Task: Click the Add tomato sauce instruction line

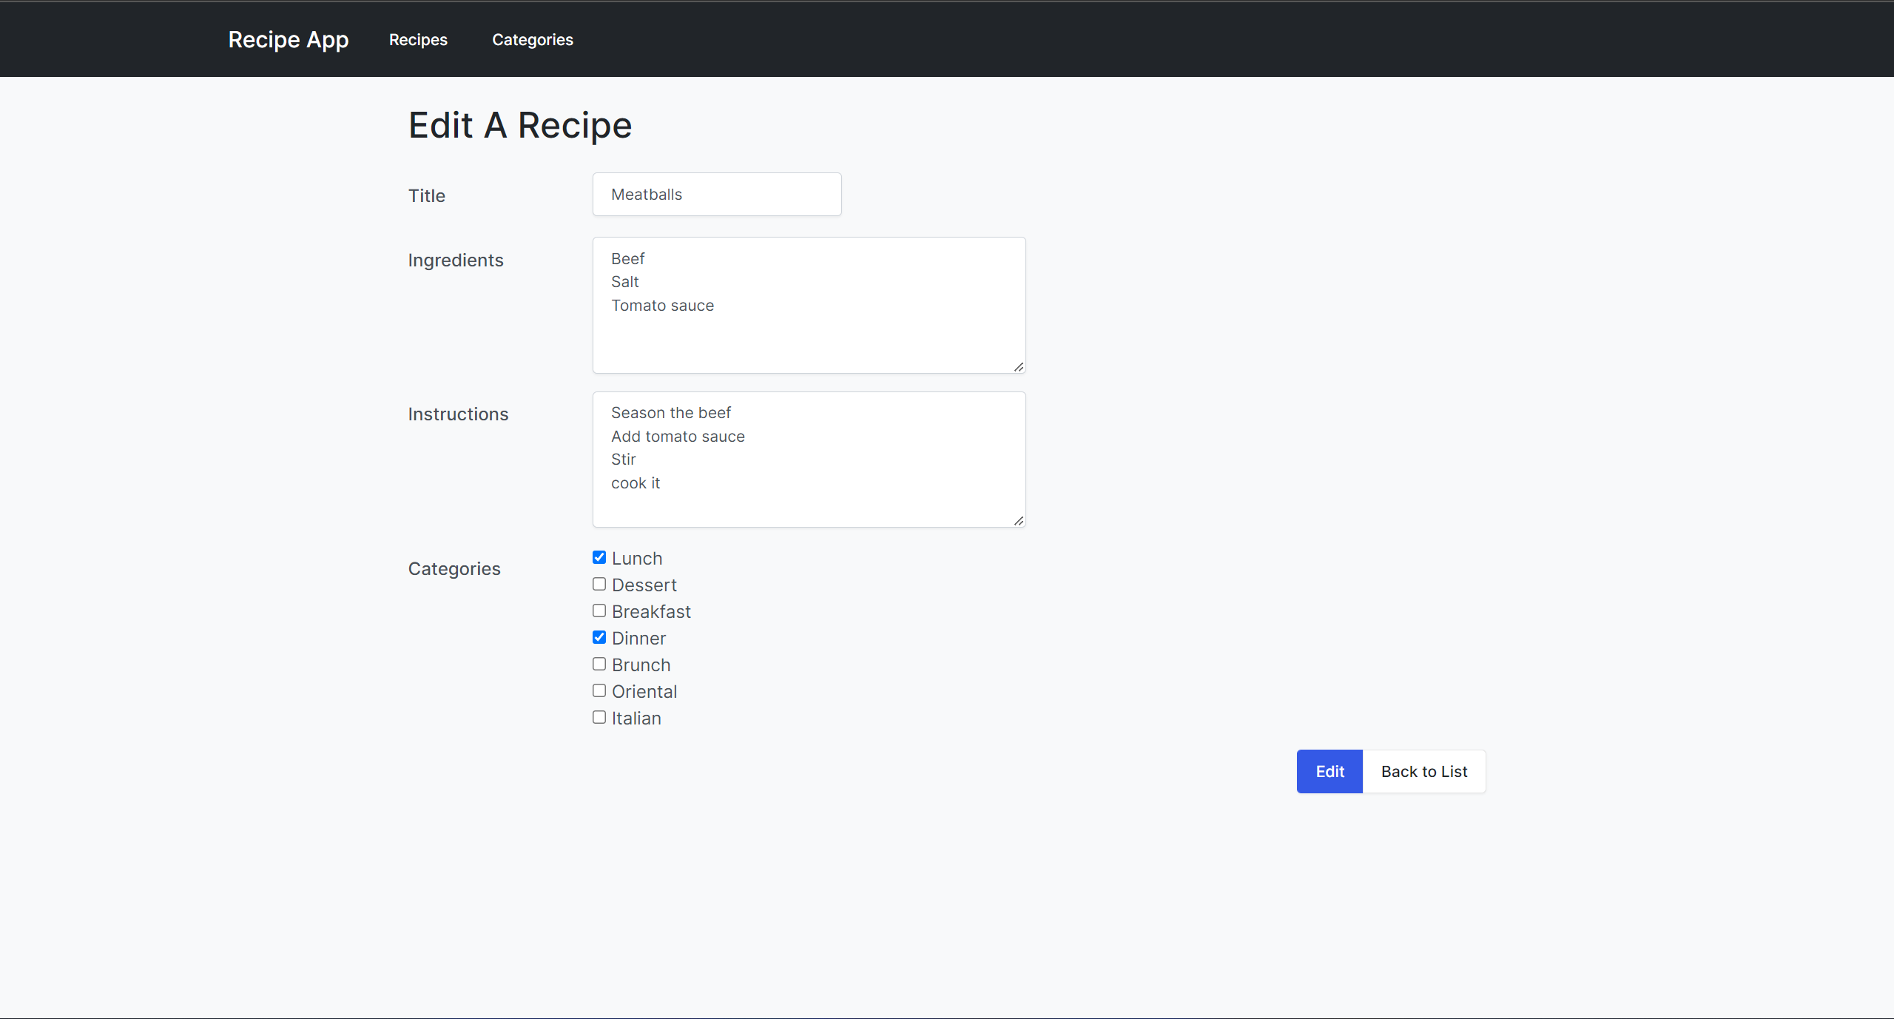Action: [x=678, y=437]
